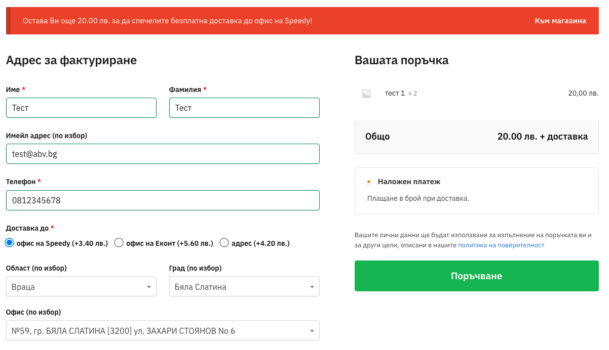This screenshot has width=609, height=350.
Task: Select Наложен платеж payment method
Action: pyautogui.click(x=369, y=182)
